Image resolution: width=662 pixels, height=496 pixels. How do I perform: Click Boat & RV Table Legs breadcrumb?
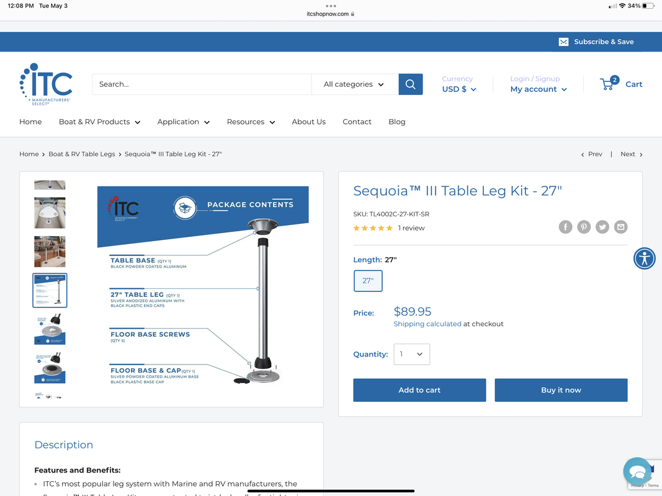[x=81, y=154]
